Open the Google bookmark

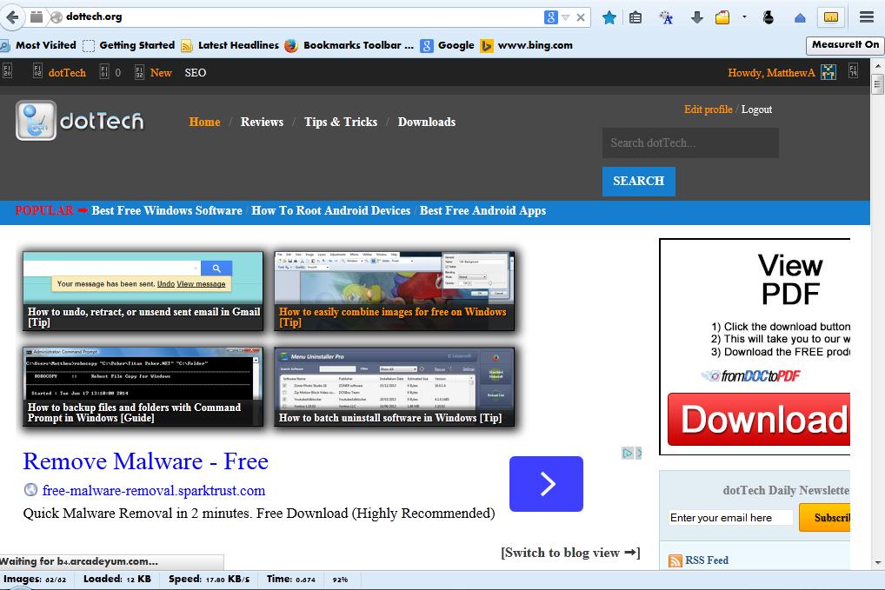click(447, 45)
